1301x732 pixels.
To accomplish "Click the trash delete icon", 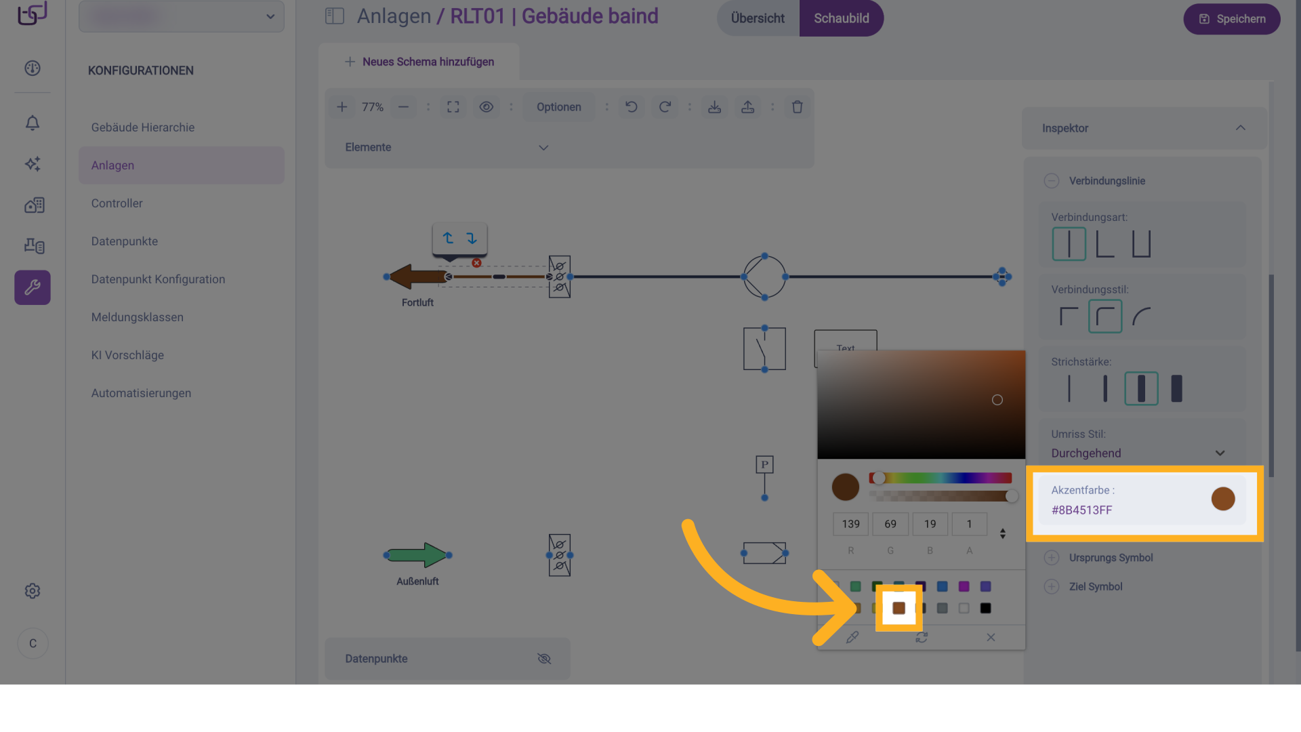I will click(x=797, y=107).
